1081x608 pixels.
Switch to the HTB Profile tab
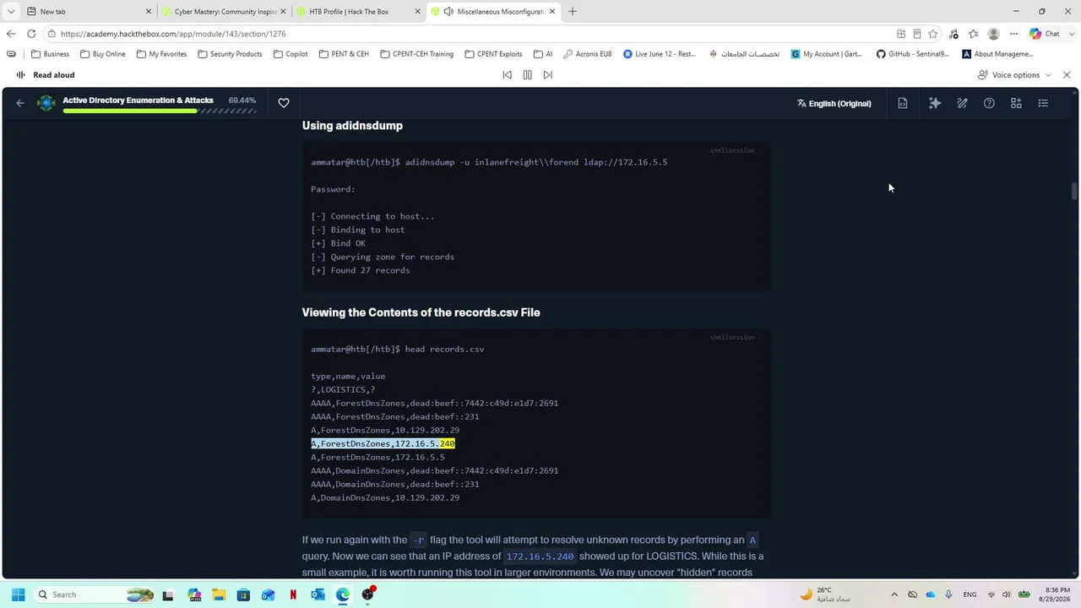coord(358,12)
